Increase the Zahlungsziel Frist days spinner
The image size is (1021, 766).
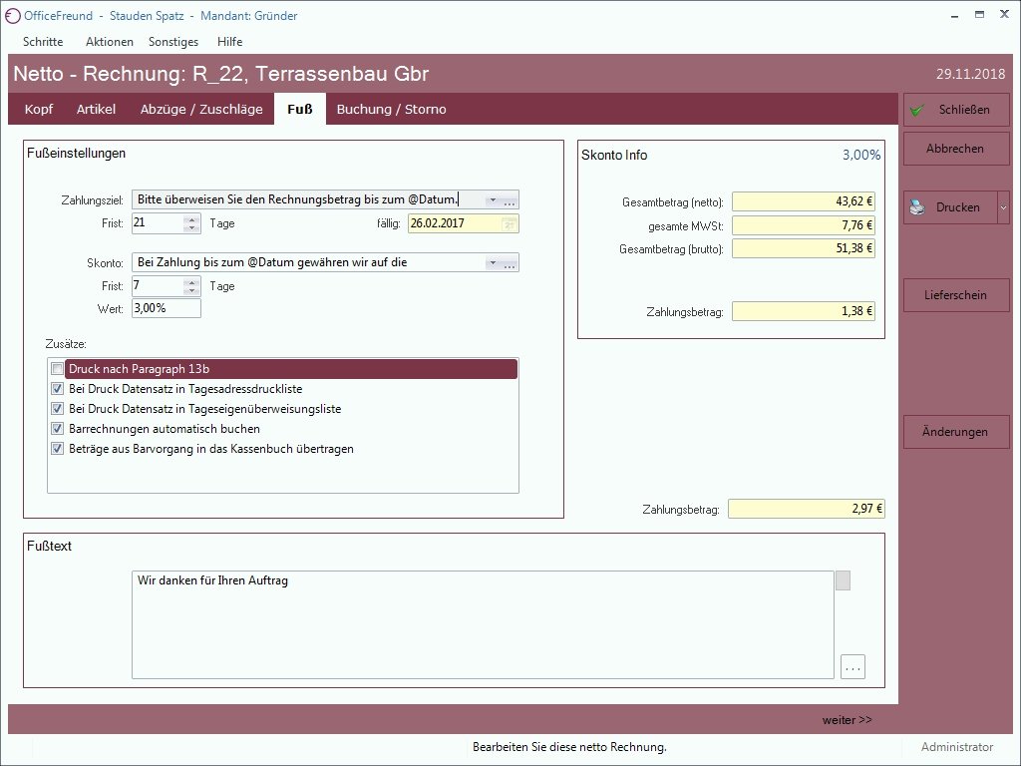pos(191,219)
